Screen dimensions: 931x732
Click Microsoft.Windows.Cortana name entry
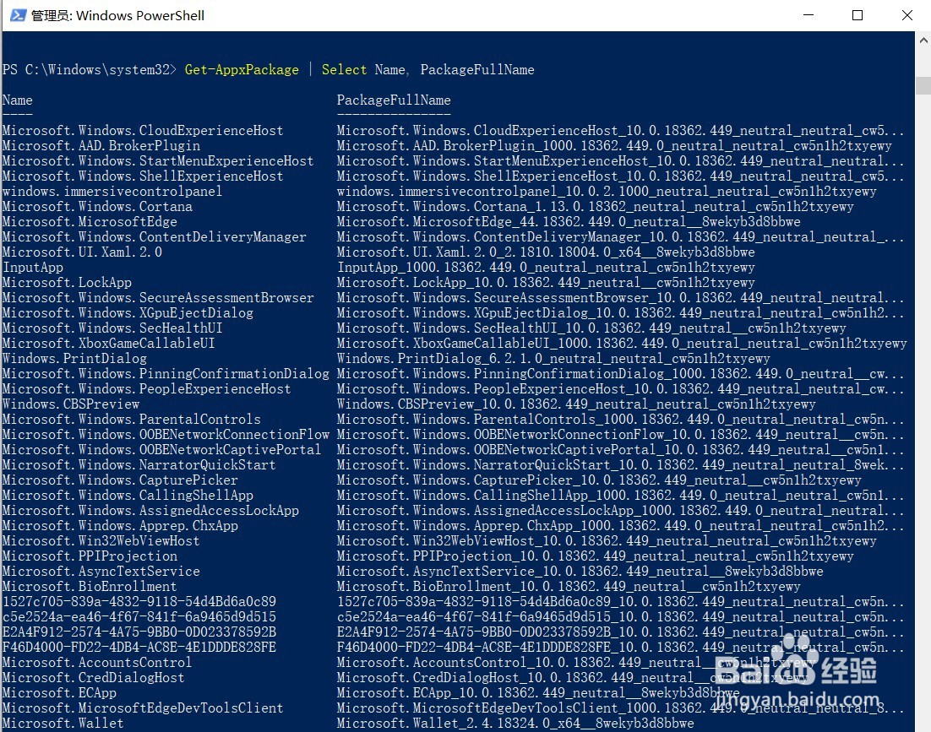coord(97,207)
